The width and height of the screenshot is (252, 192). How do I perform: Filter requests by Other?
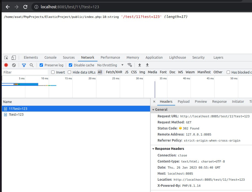click(218, 72)
